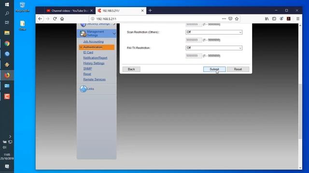The image size is (309, 173).
Task: Close the 192.168.5.211 tab
Action: pyautogui.click(x=142, y=11)
